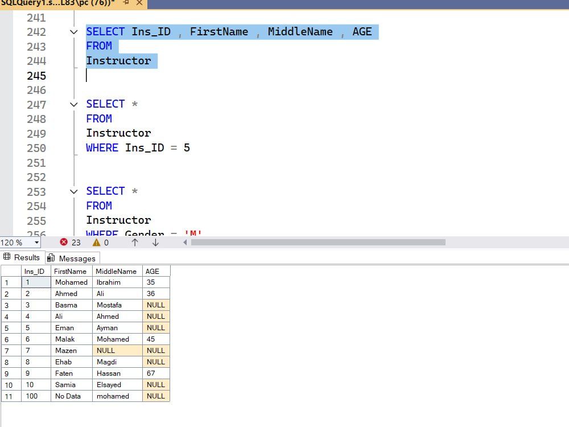
Task: Select the Malak cell
Action: click(72, 339)
